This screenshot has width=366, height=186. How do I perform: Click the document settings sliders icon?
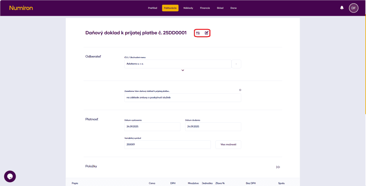point(198,33)
